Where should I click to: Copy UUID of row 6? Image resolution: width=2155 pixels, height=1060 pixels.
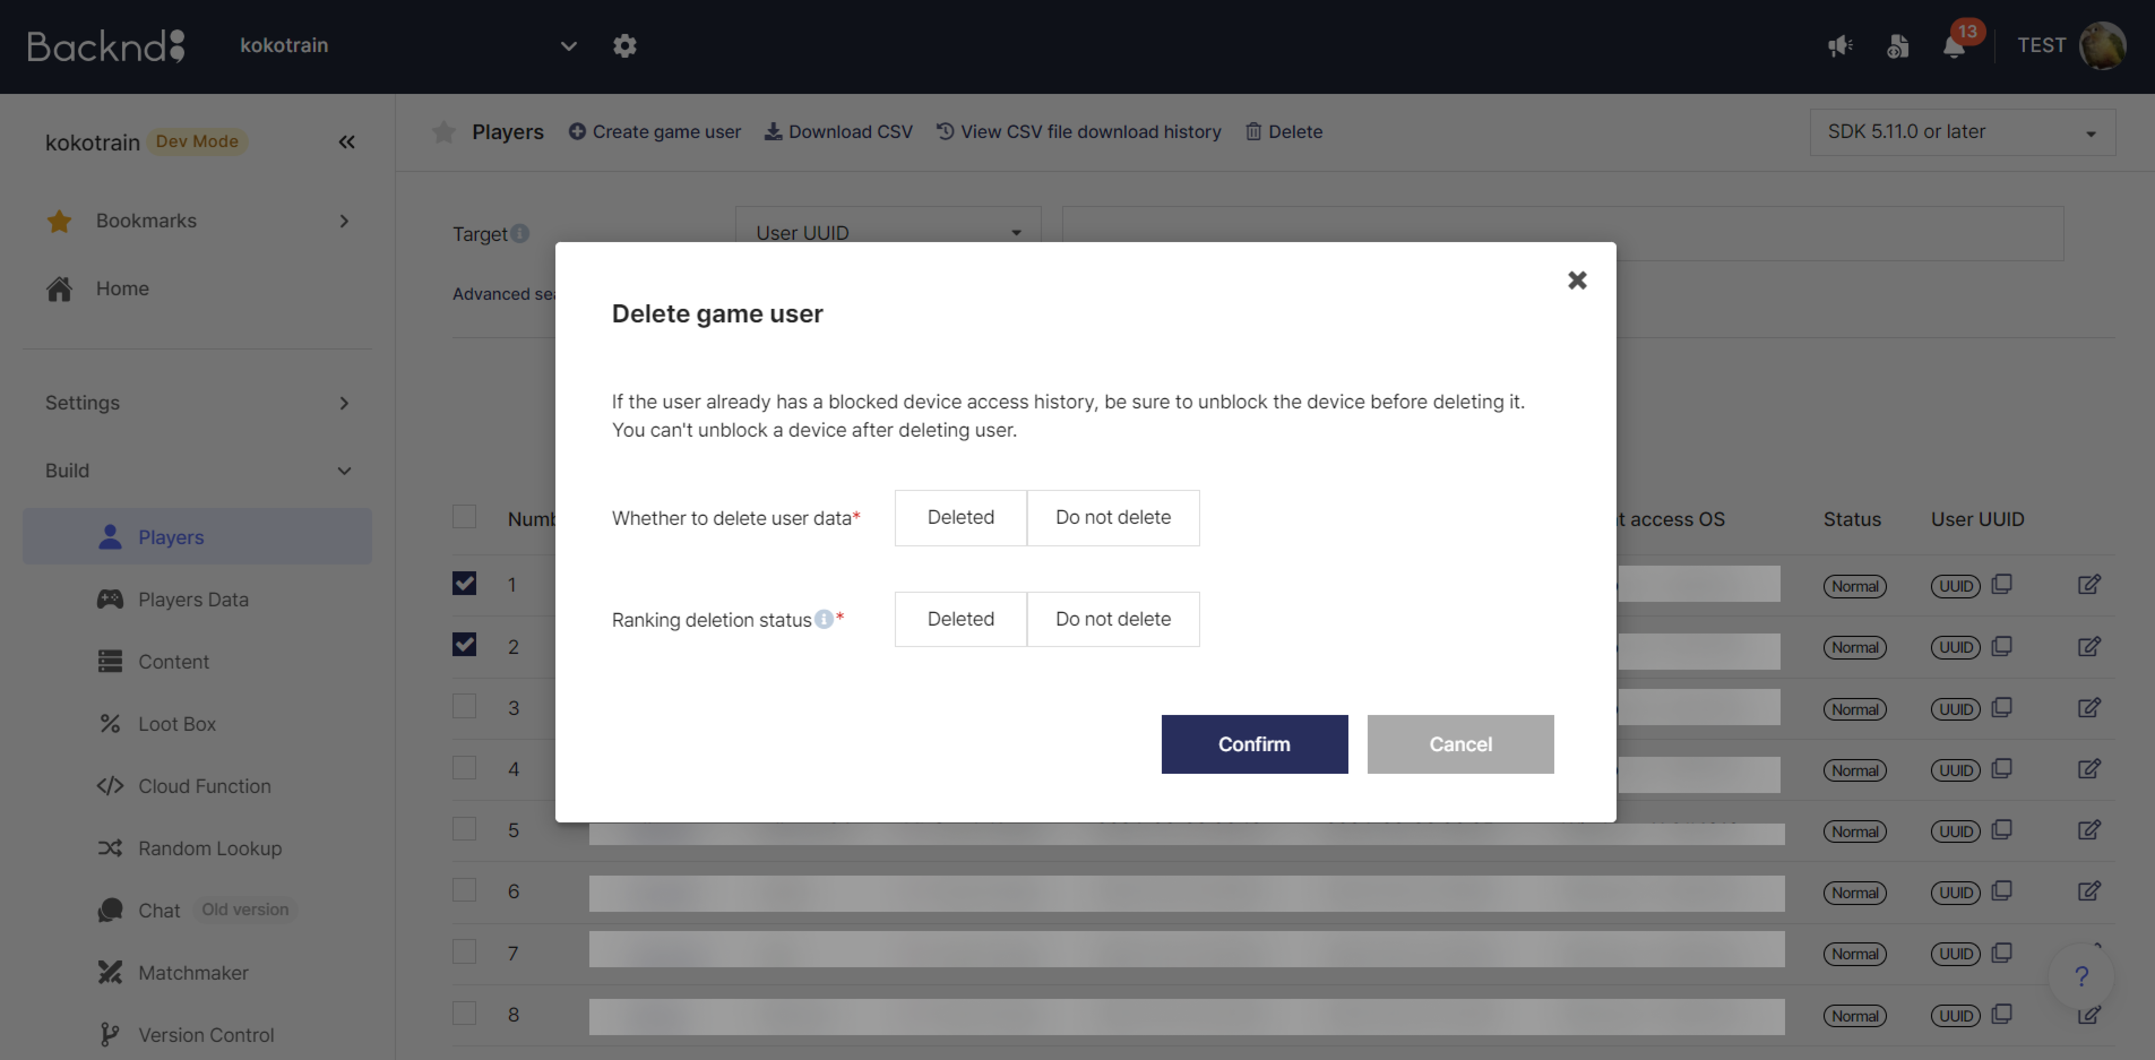(x=2002, y=891)
